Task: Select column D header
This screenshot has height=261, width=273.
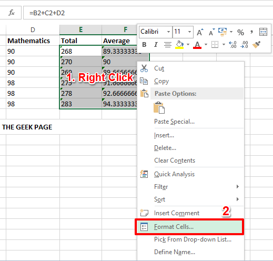Action: 33,30
